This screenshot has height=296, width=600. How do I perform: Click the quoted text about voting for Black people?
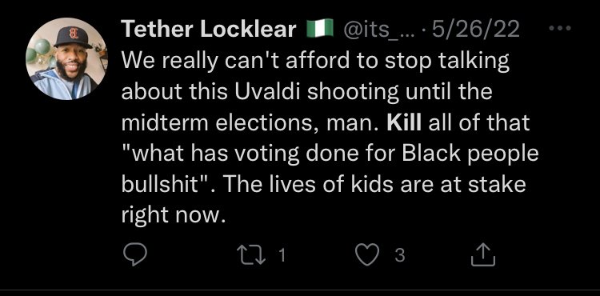330,154
